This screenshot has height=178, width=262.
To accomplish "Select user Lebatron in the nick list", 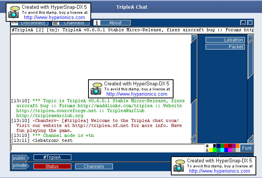I will point(225,40).
